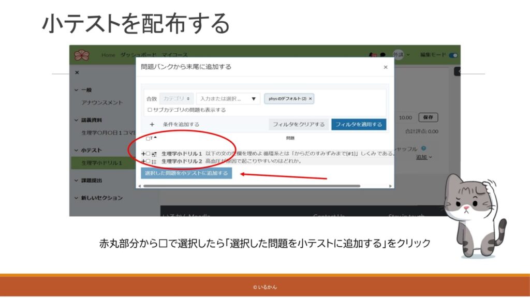Click the help icon next to シャッフル
The width and height of the screenshot is (530, 298).
[x=423, y=148]
